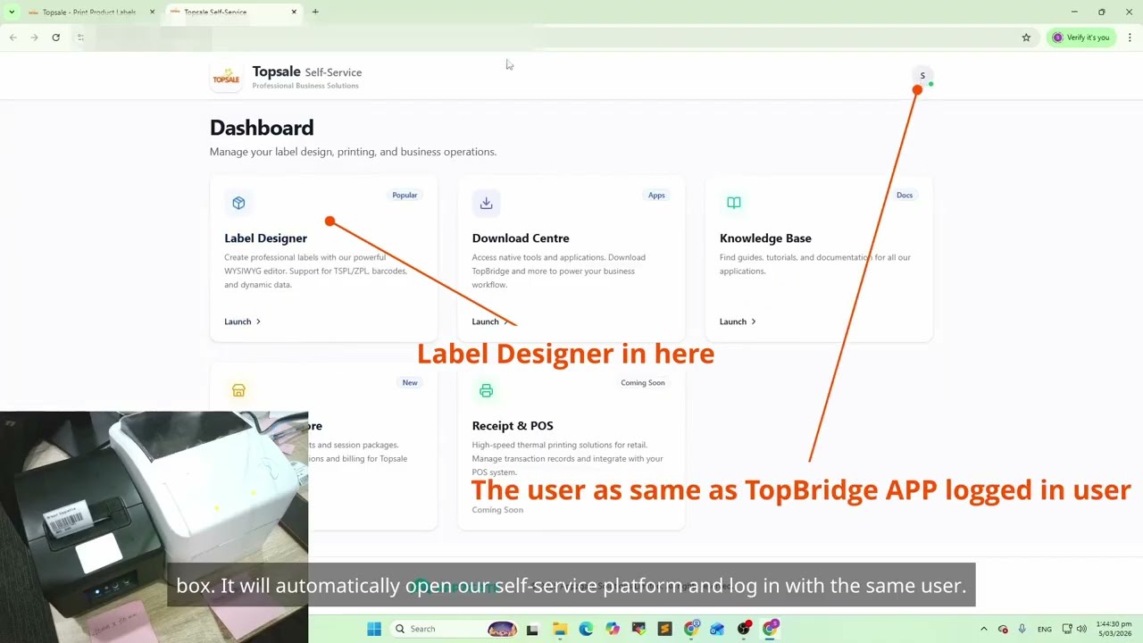Viewport: 1143px width, 643px height.
Task: Bookmark this page with the star icon
Action: click(x=1026, y=38)
